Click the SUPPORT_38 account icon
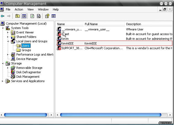 coord(59,48)
